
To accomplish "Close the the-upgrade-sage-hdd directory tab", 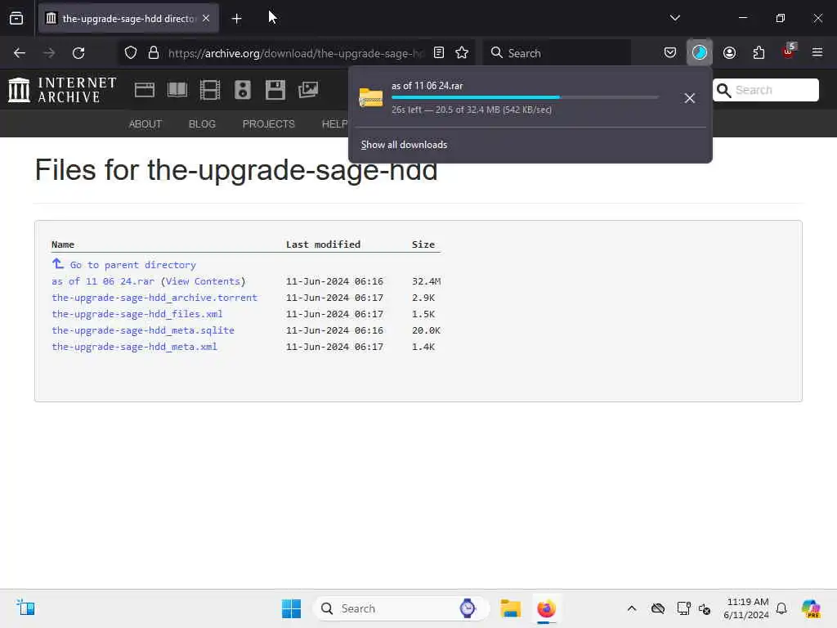I will click(206, 18).
